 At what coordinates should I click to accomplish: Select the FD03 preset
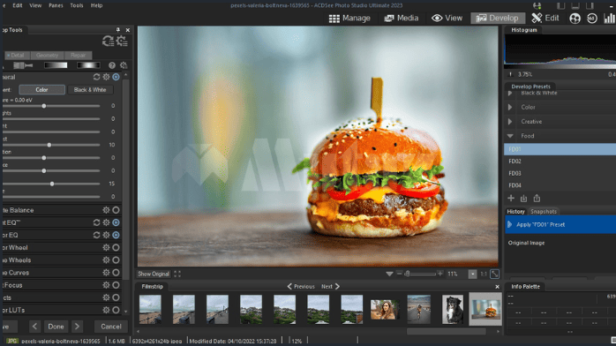(560, 173)
